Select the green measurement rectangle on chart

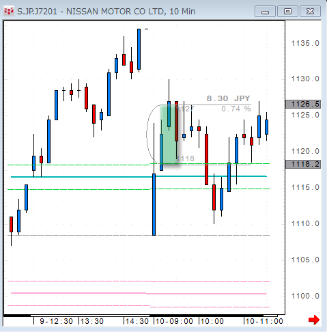169,135
